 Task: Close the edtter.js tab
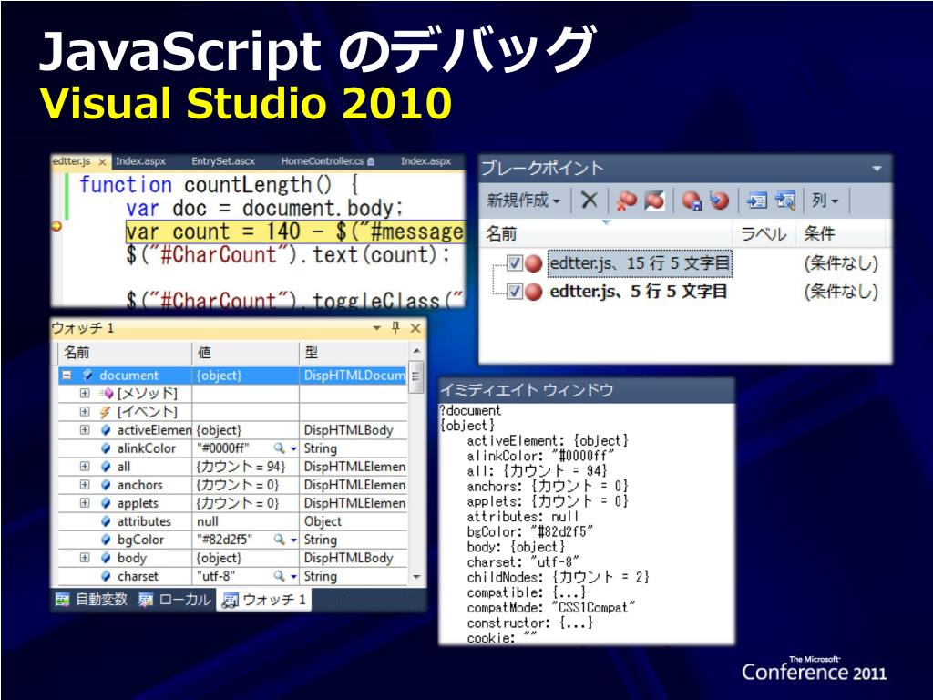click(102, 162)
